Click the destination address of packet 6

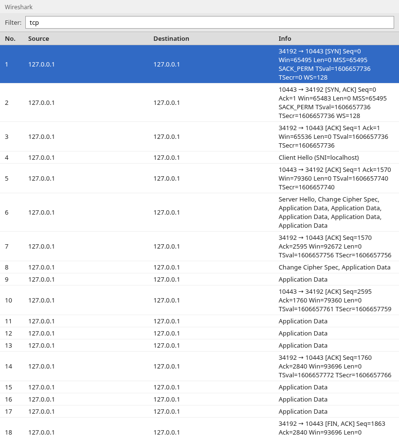click(166, 212)
